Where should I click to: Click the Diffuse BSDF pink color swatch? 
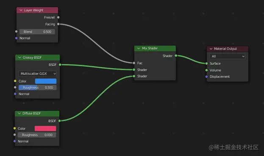tap(45, 129)
